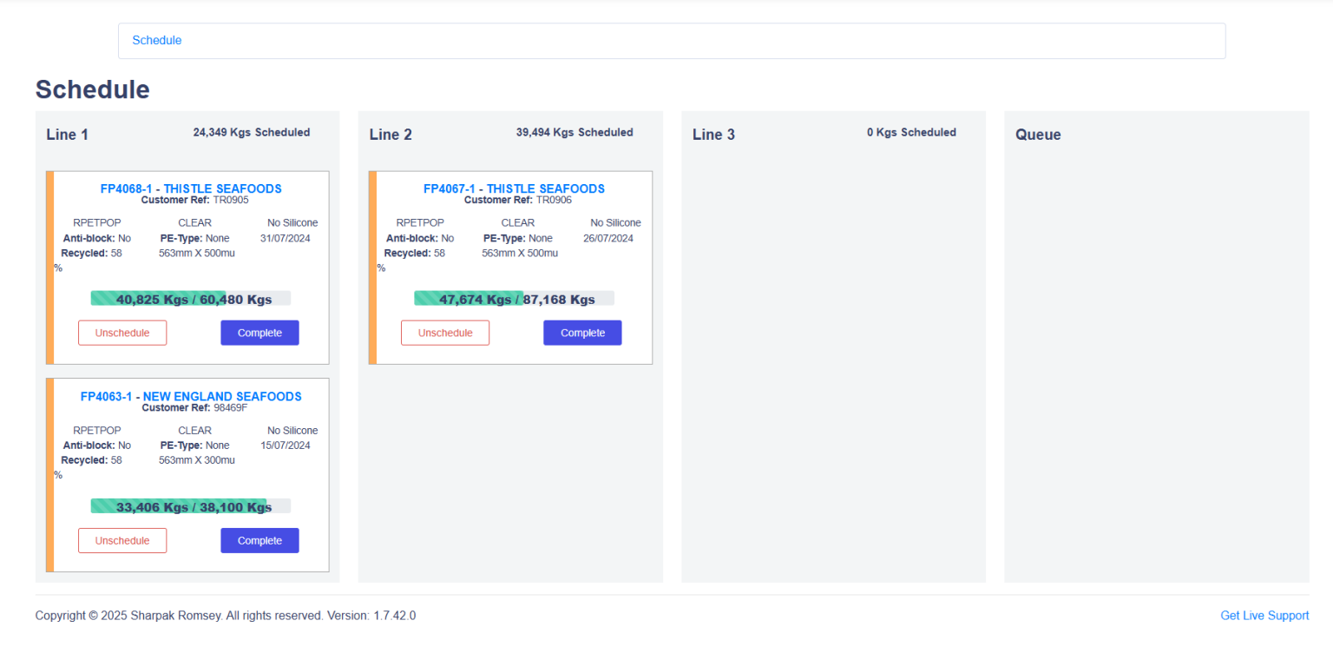Open job FP4068-1 Thistle Seafoods
Viewport: 1333px width, 647px height.
tap(191, 188)
